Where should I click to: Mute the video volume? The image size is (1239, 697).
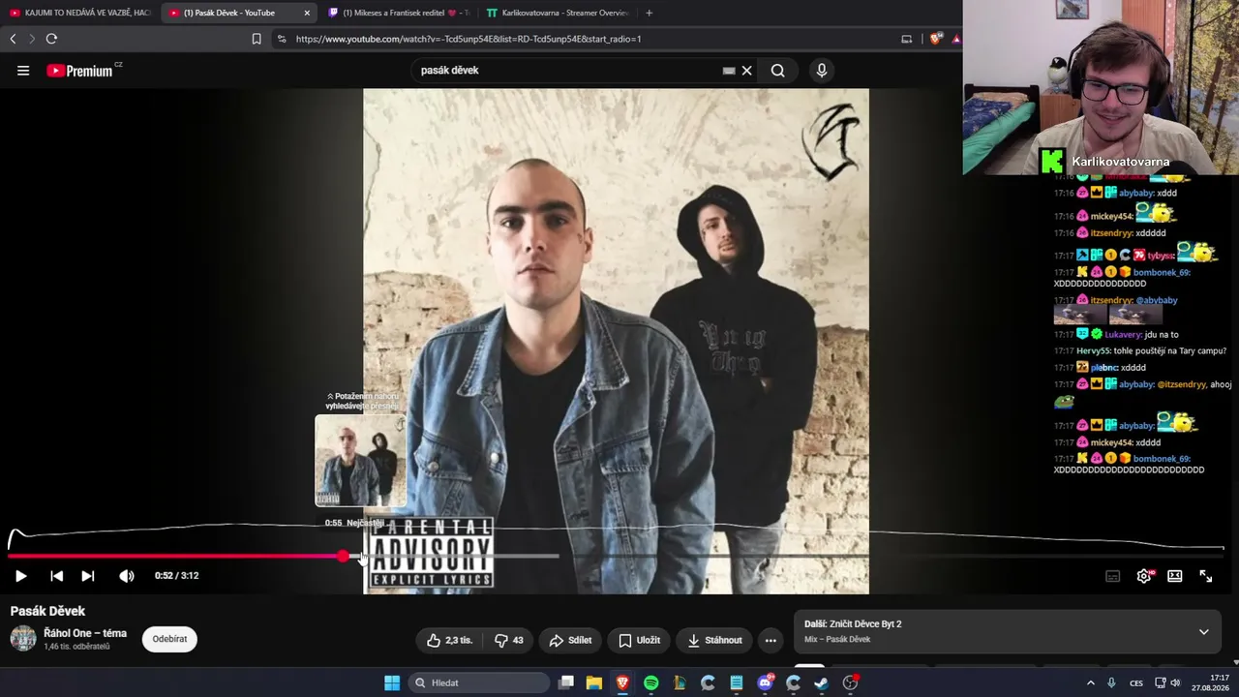127,576
